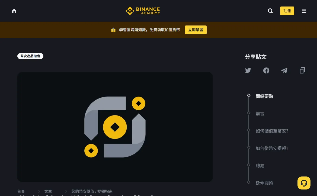Copy the article link
317x196 pixels.
coord(302,70)
